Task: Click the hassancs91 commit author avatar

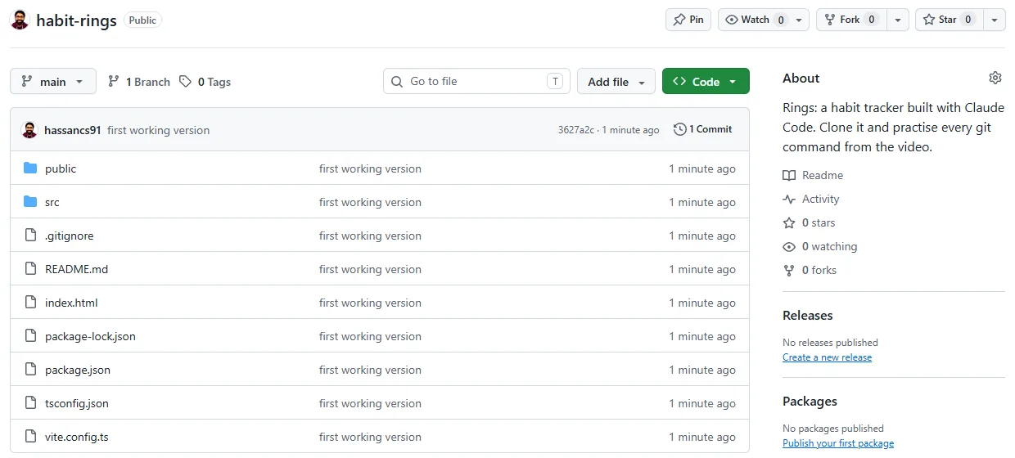Action: point(29,130)
